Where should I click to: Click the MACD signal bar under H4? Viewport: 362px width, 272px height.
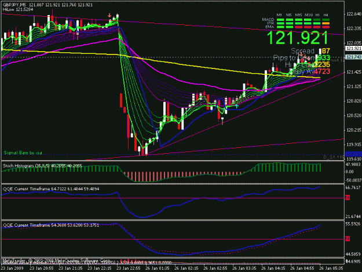[x=326, y=20]
